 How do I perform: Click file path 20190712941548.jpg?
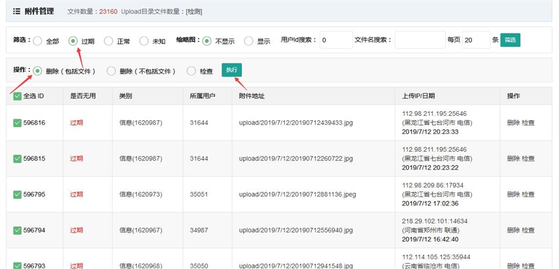click(x=296, y=266)
